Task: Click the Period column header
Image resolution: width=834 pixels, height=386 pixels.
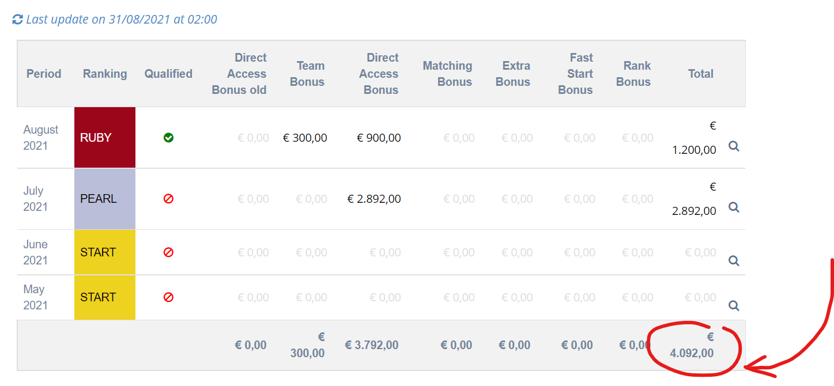Action: click(x=44, y=74)
